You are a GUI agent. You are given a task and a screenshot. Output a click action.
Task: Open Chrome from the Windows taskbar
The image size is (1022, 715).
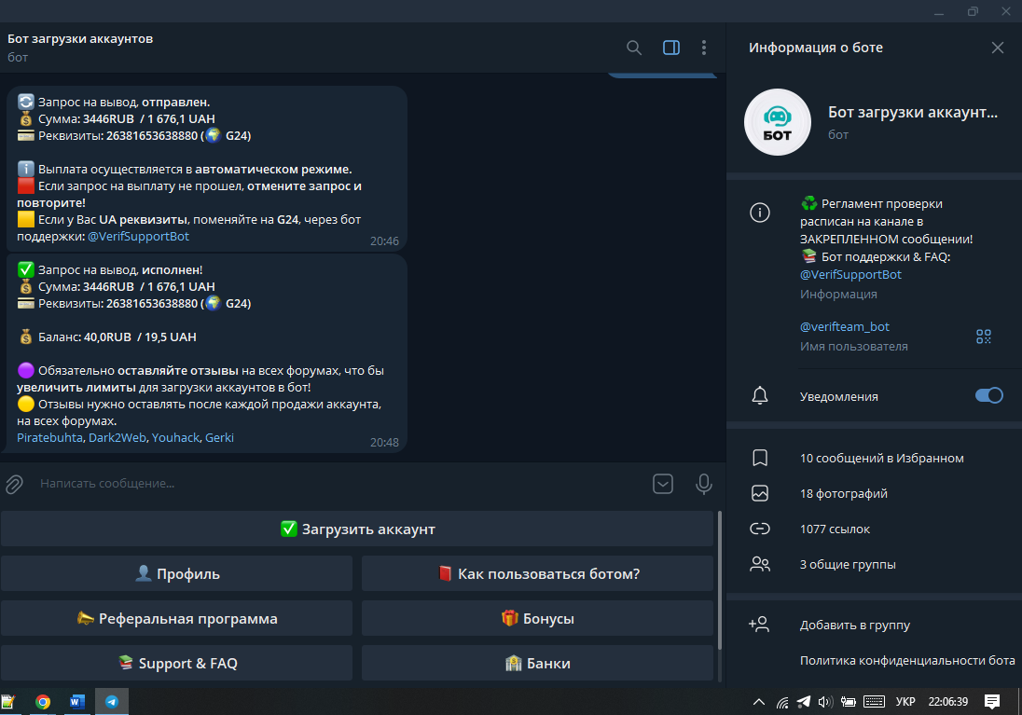(x=43, y=702)
